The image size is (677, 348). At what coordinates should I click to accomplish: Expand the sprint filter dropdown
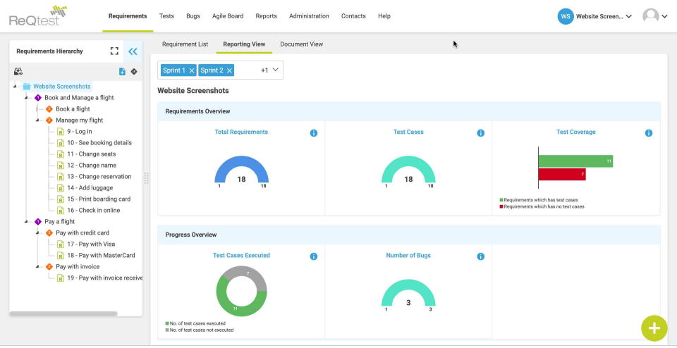(276, 70)
